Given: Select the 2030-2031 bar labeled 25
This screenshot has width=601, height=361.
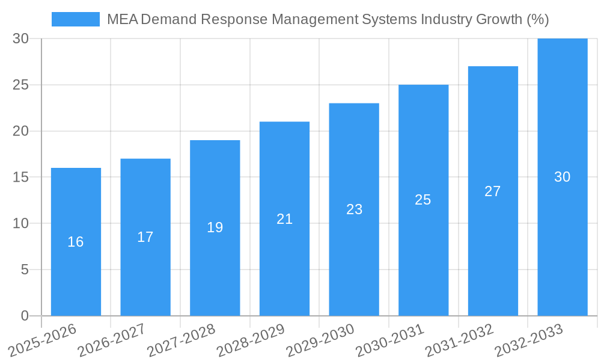Looking at the screenshot, I should [x=424, y=200].
